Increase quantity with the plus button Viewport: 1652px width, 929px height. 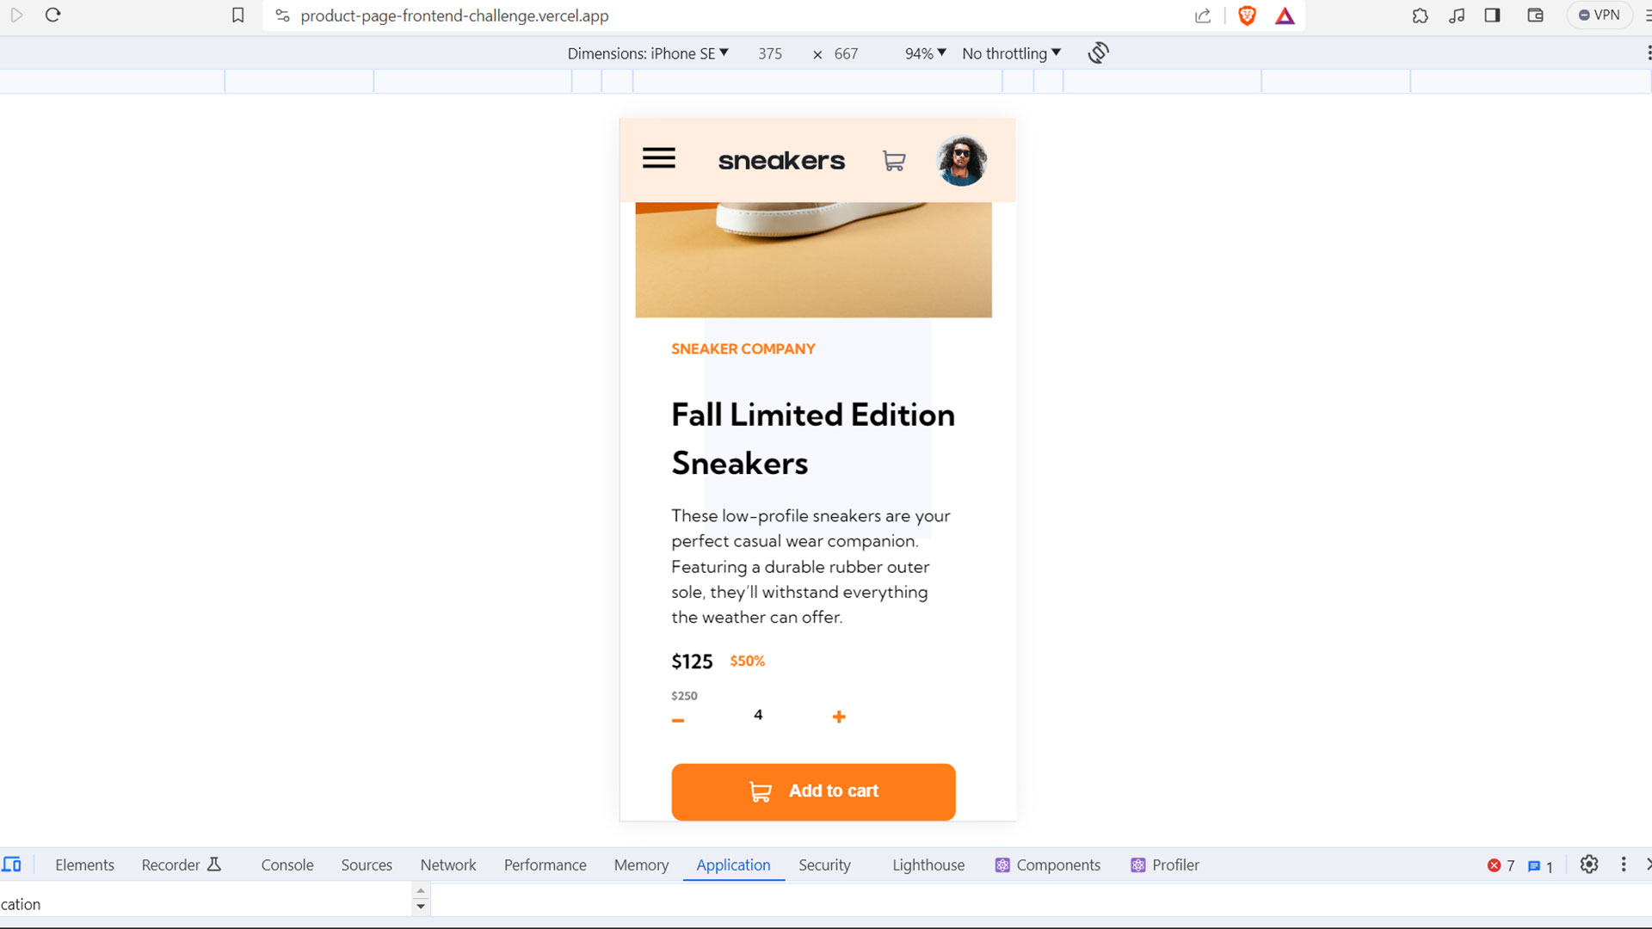point(839,717)
